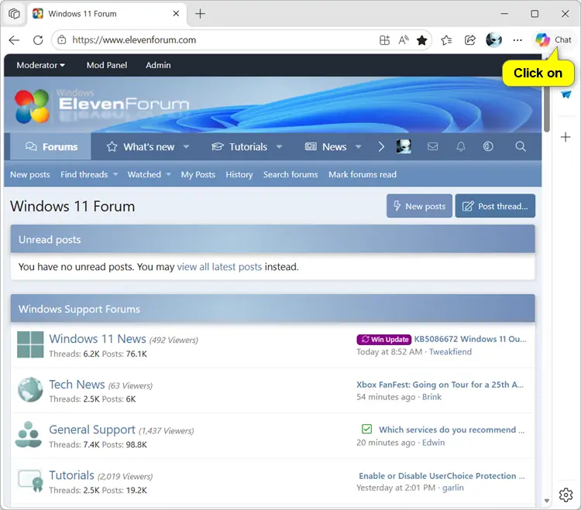Click the General Support people icon

(29, 434)
